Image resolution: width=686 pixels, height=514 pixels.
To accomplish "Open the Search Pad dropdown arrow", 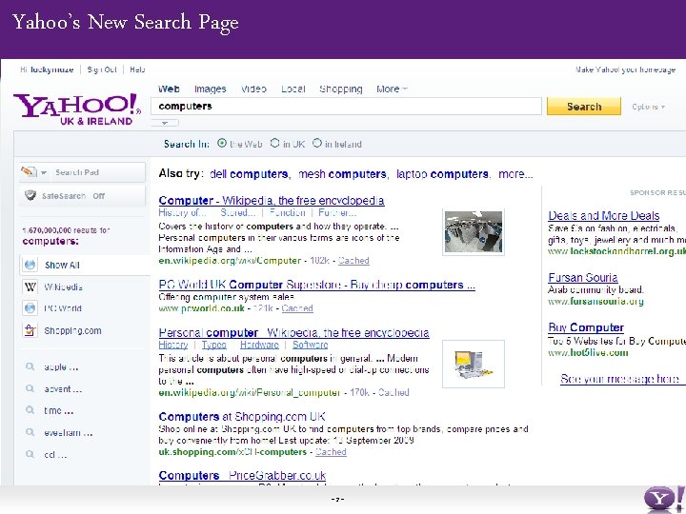I will click(x=44, y=172).
